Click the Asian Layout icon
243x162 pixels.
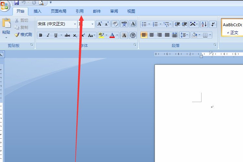[x=194, y=24]
